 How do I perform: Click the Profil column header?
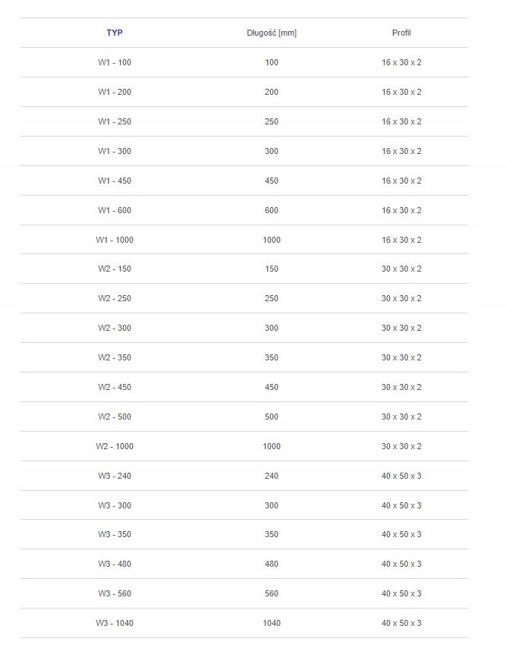point(401,33)
